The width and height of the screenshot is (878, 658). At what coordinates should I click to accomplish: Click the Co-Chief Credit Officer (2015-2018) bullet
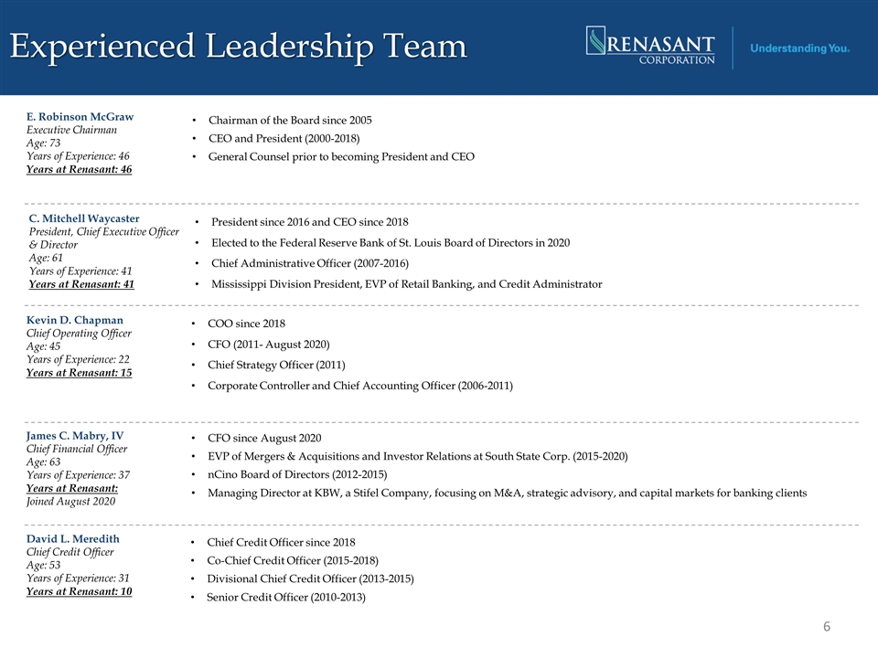(293, 560)
